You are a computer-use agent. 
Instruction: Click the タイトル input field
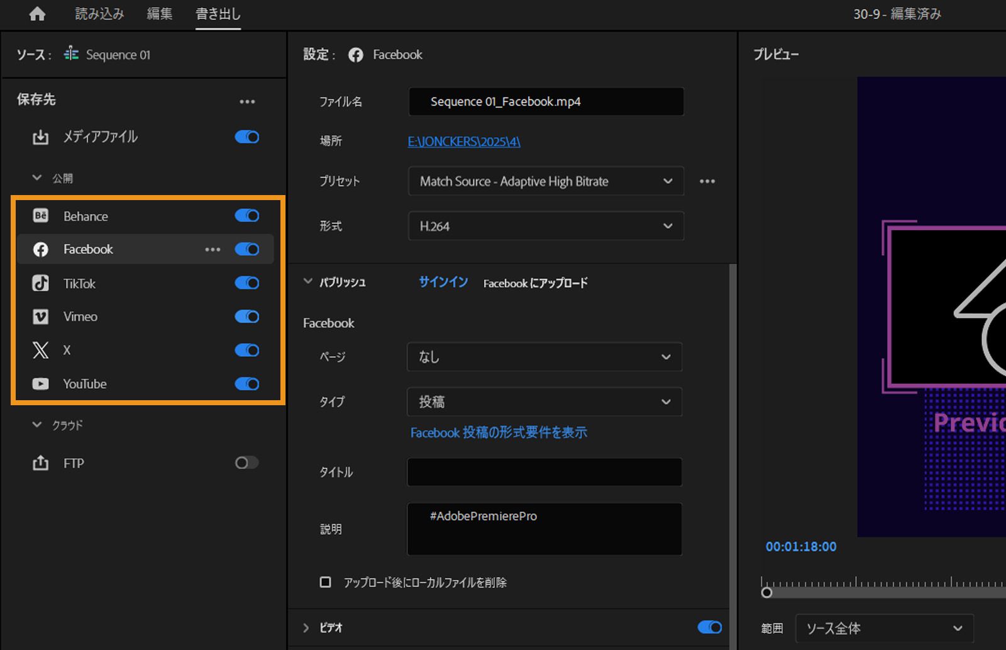[x=544, y=472]
